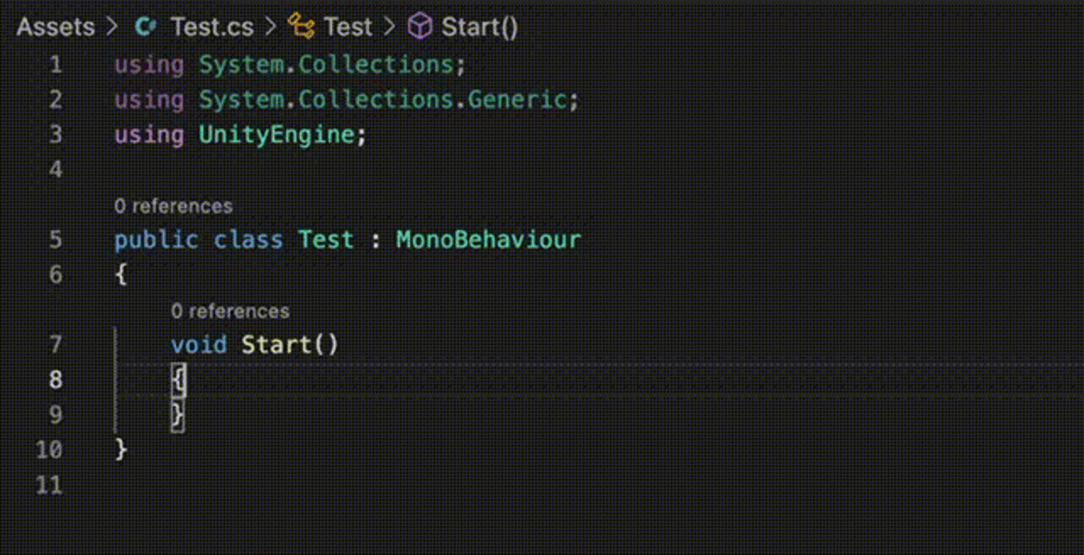The height and width of the screenshot is (555, 1084).
Task: Click the chevron separator after Assets
Action: coord(113,27)
